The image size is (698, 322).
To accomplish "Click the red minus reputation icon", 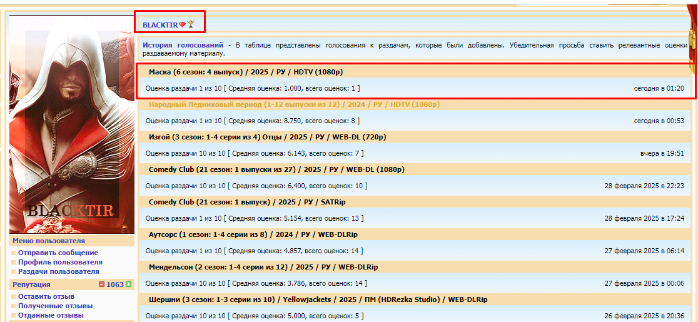I will point(101,284).
